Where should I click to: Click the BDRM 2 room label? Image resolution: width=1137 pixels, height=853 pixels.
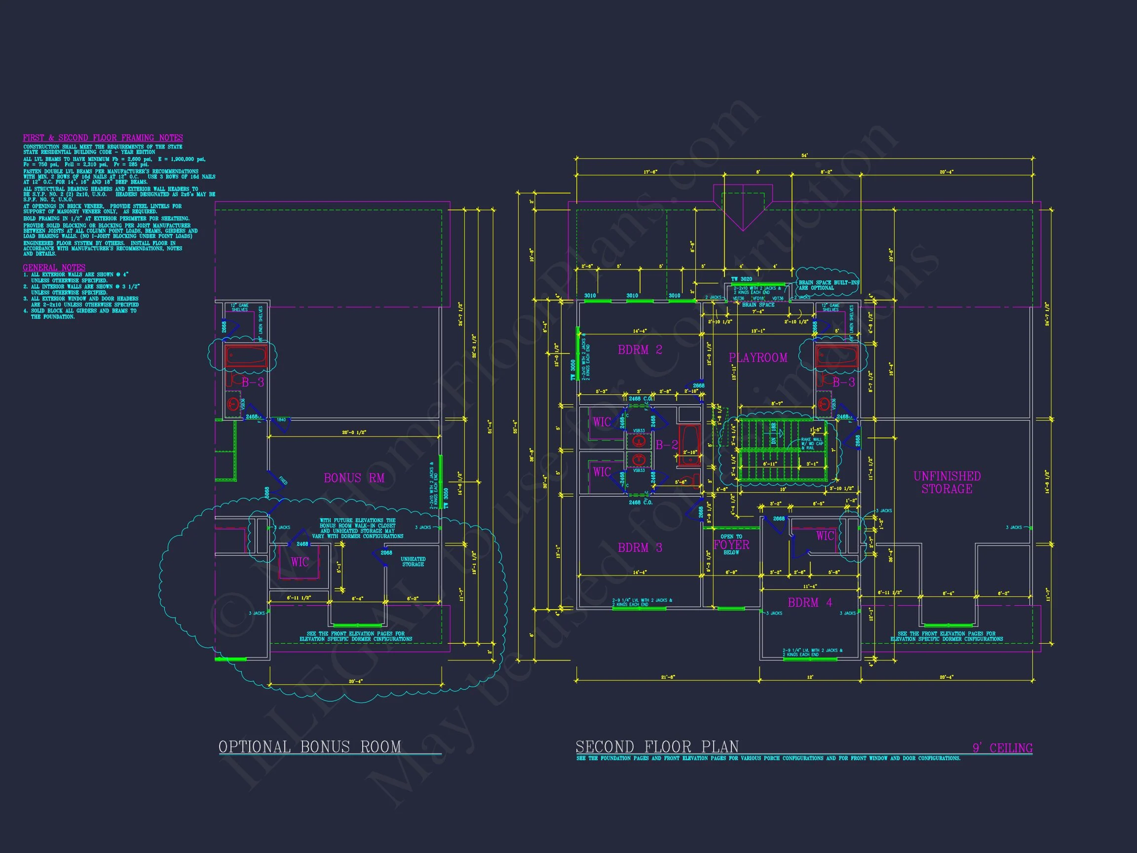640,349
